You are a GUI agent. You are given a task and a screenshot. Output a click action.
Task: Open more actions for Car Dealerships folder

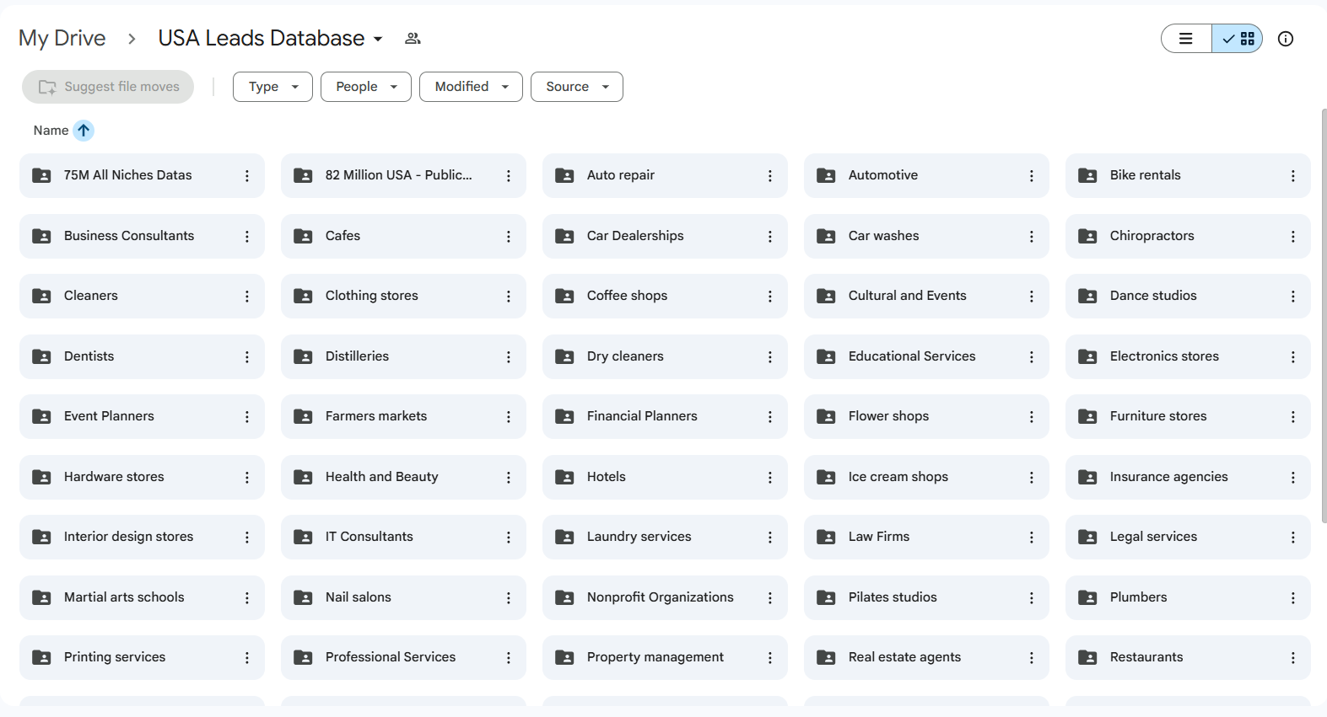click(x=770, y=237)
